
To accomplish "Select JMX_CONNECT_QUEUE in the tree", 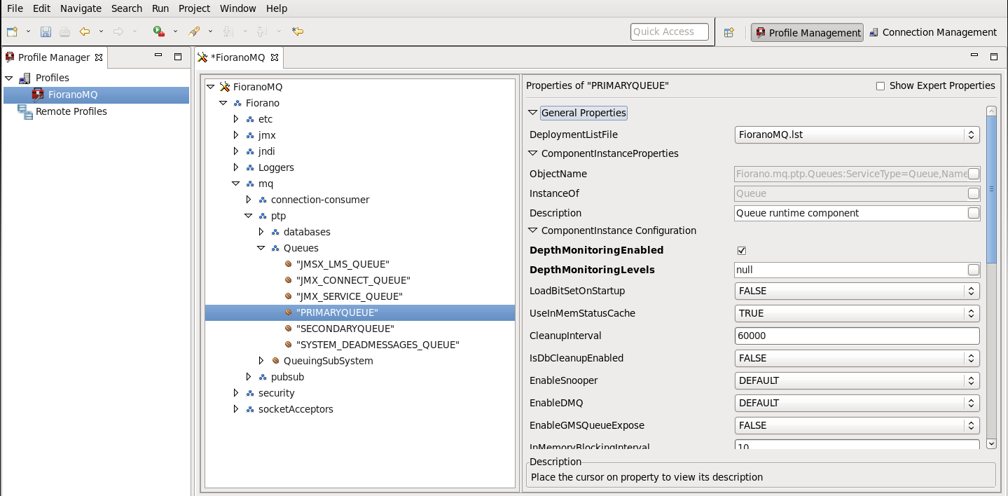I will (353, 280).
